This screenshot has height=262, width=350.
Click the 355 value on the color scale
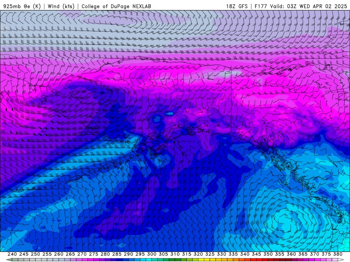click(x=280, y=254)
